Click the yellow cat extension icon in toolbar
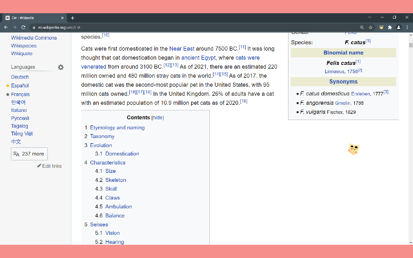 [x=381, y=27]
